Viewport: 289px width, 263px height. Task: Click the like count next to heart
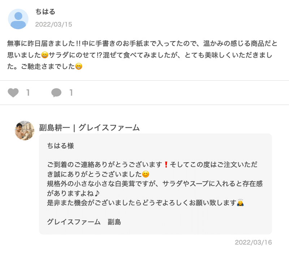[x=28, y=93]
